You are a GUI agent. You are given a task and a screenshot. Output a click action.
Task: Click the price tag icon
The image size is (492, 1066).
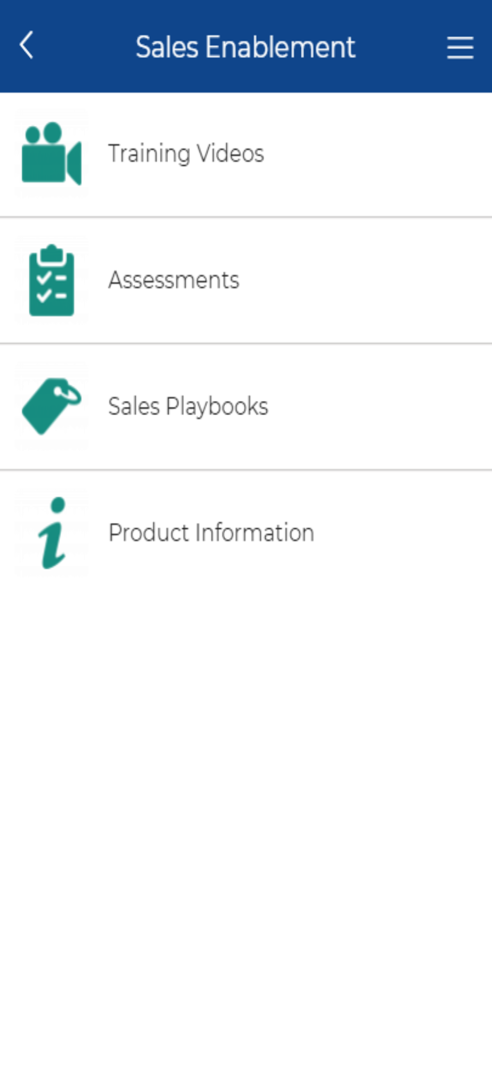pyautogui.click(x=52, y=406)
